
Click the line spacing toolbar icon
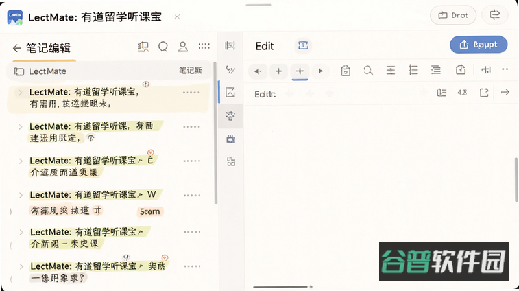coord(391,70)
